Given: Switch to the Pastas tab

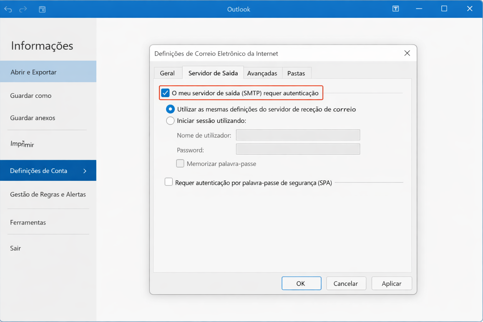Looking at the screenshot, I should pos(296,73).
